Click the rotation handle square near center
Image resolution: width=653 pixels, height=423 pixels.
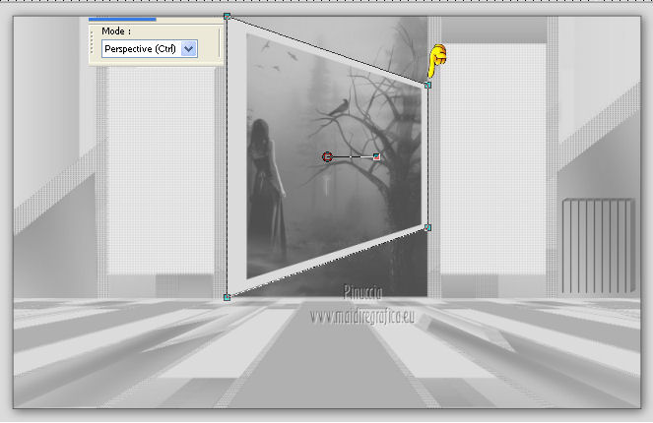click(x=376, y=156)
